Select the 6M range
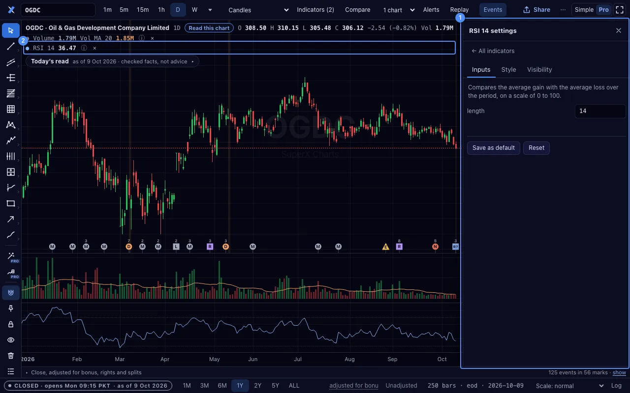Image resolution: width=630 pixels, height=393 pixels. point(222,386)
